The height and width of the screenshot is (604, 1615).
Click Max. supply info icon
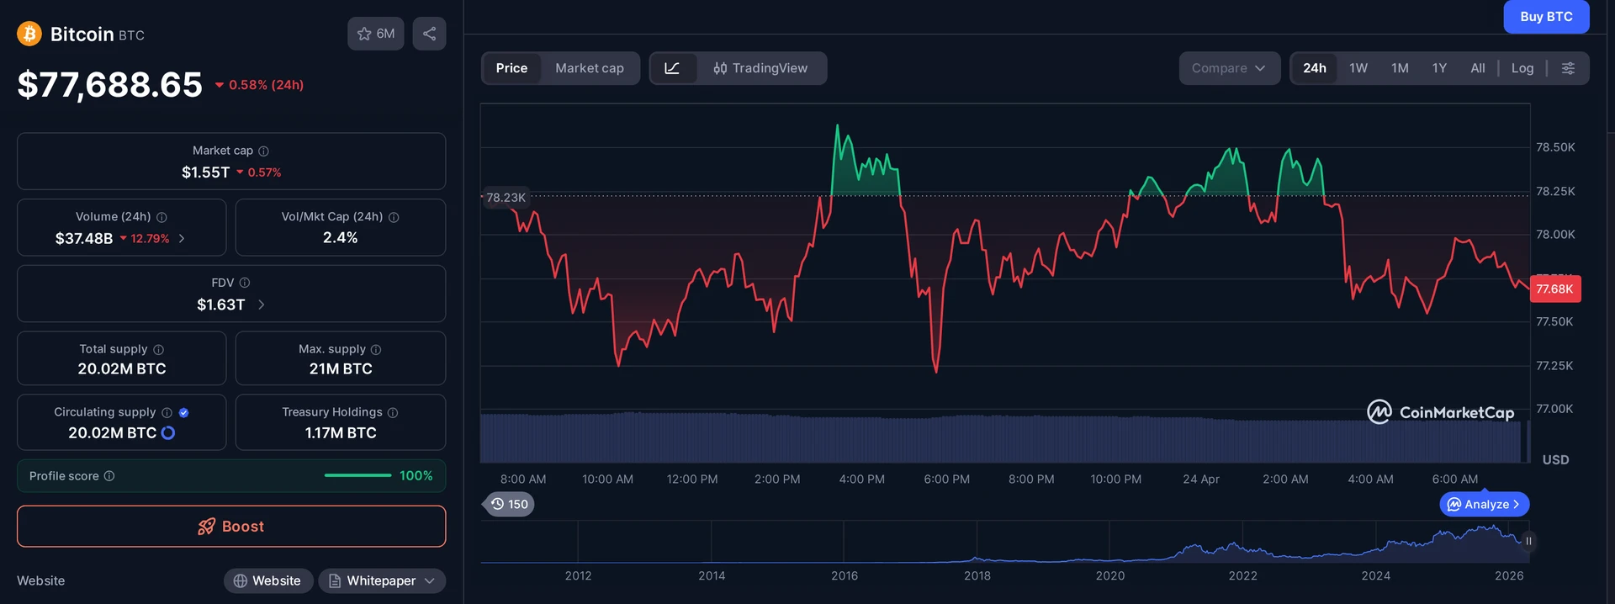(x=376, y=349)
